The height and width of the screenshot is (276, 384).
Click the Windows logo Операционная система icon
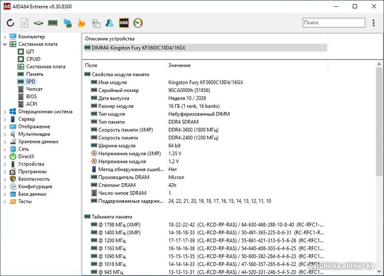[13, 112]
